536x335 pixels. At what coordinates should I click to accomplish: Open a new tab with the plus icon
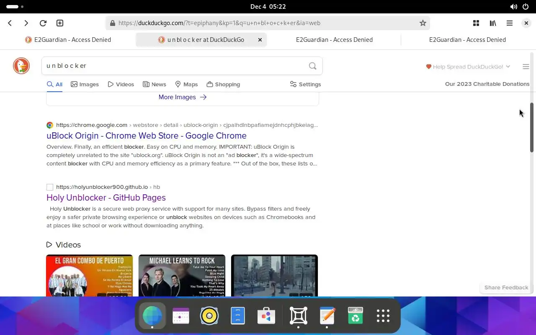point(60,23)
